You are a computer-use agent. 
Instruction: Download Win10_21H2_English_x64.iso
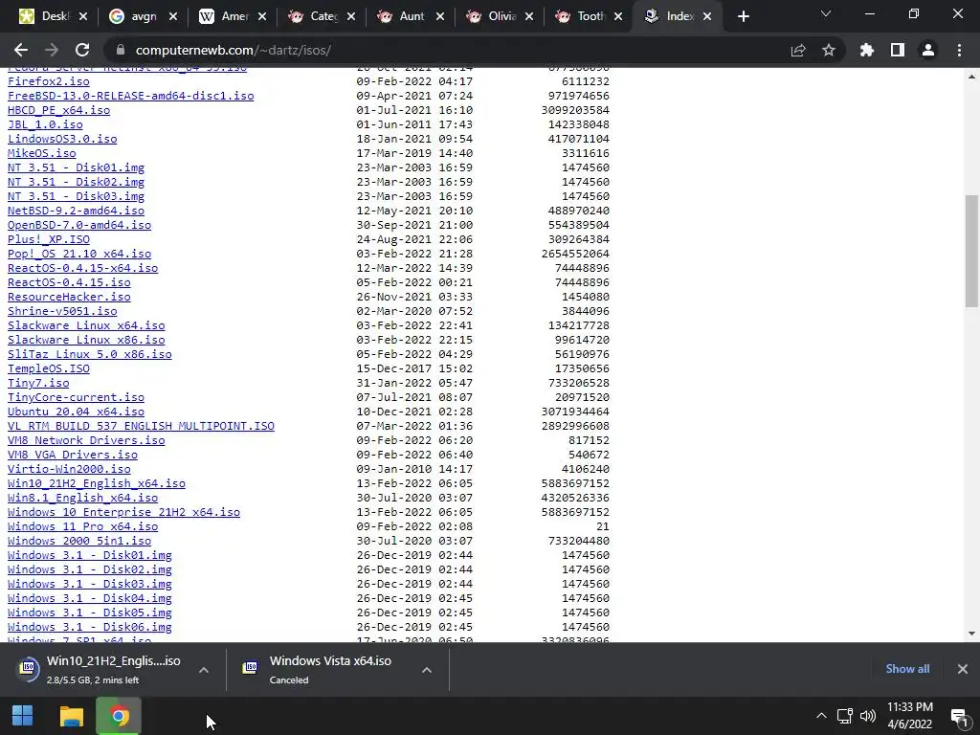tap(97, 483)
